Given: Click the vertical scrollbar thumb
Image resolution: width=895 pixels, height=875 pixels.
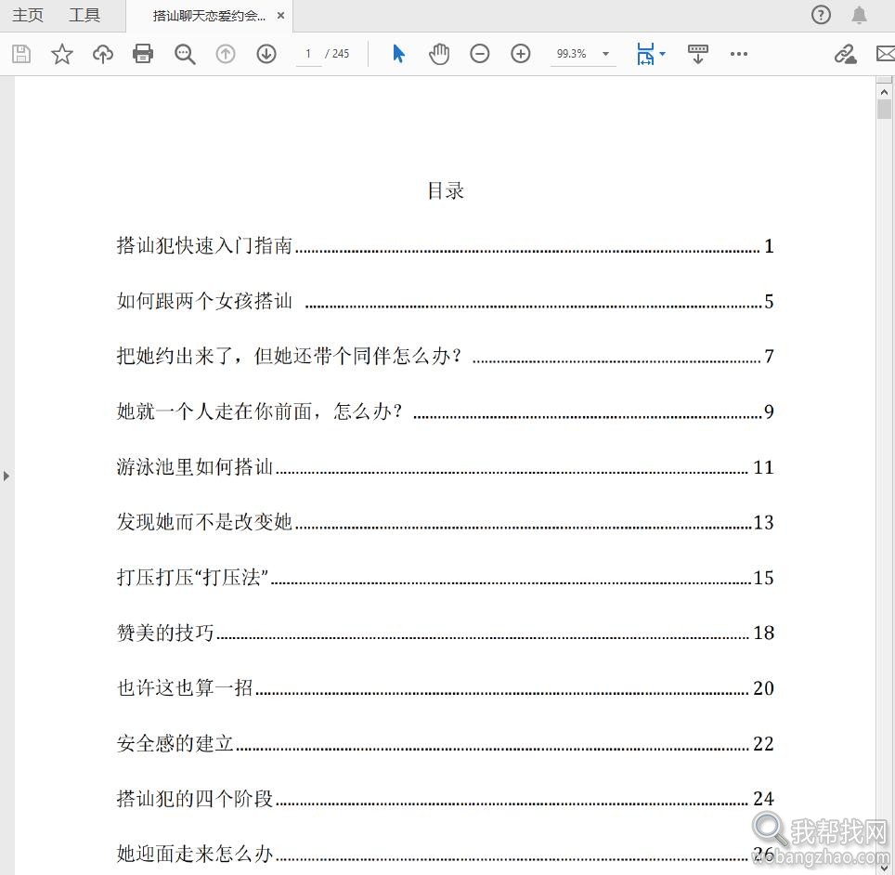Looking at the screenshot, I should 884,109.
